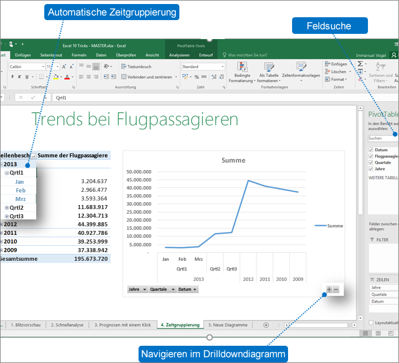399x363 pixels.
Task: Open Zellenformatvorlagen gallery
Action: [x=301, y=72]
